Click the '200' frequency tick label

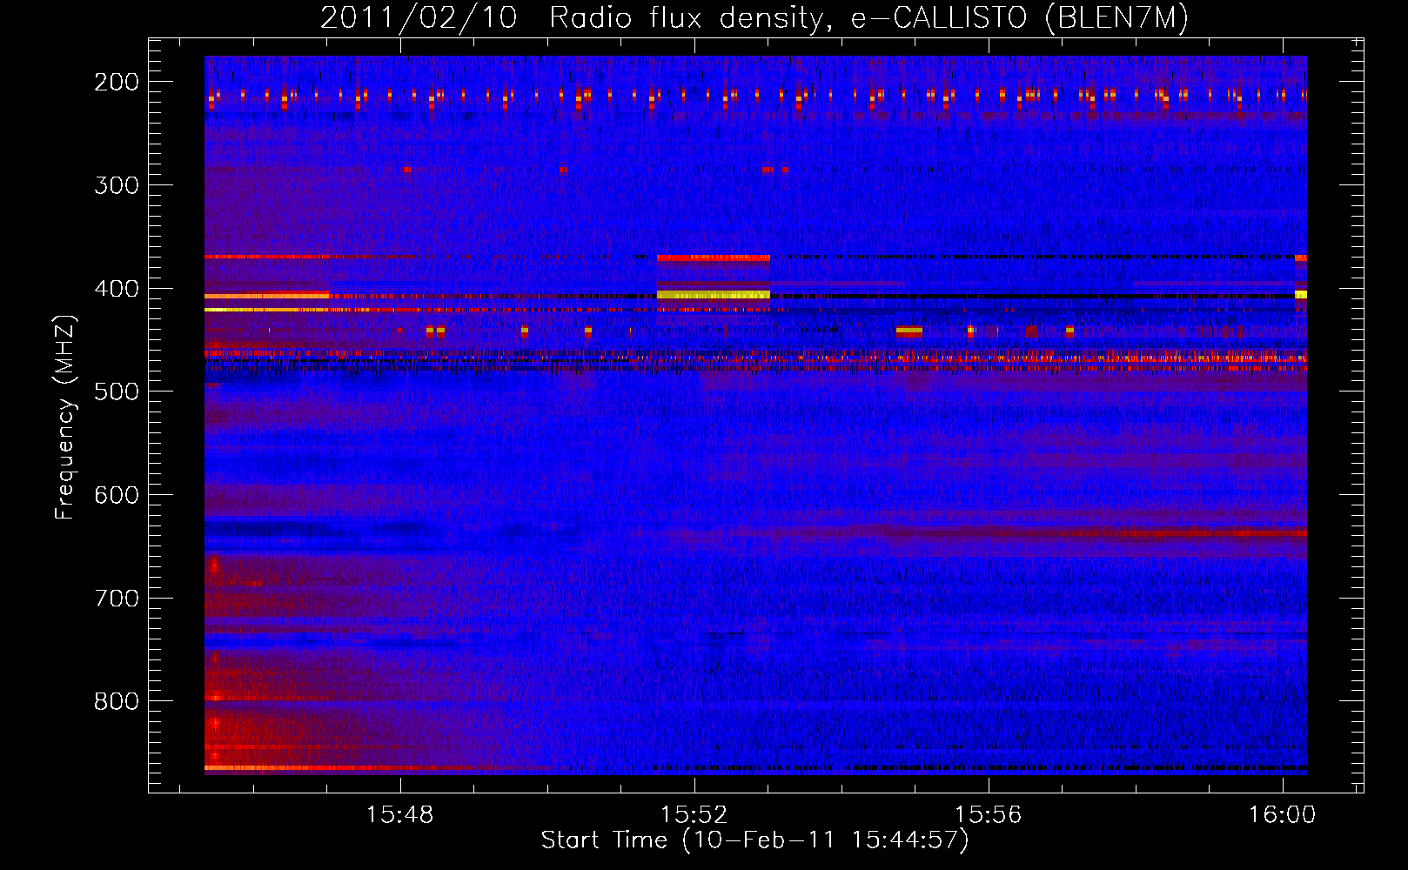117,82
